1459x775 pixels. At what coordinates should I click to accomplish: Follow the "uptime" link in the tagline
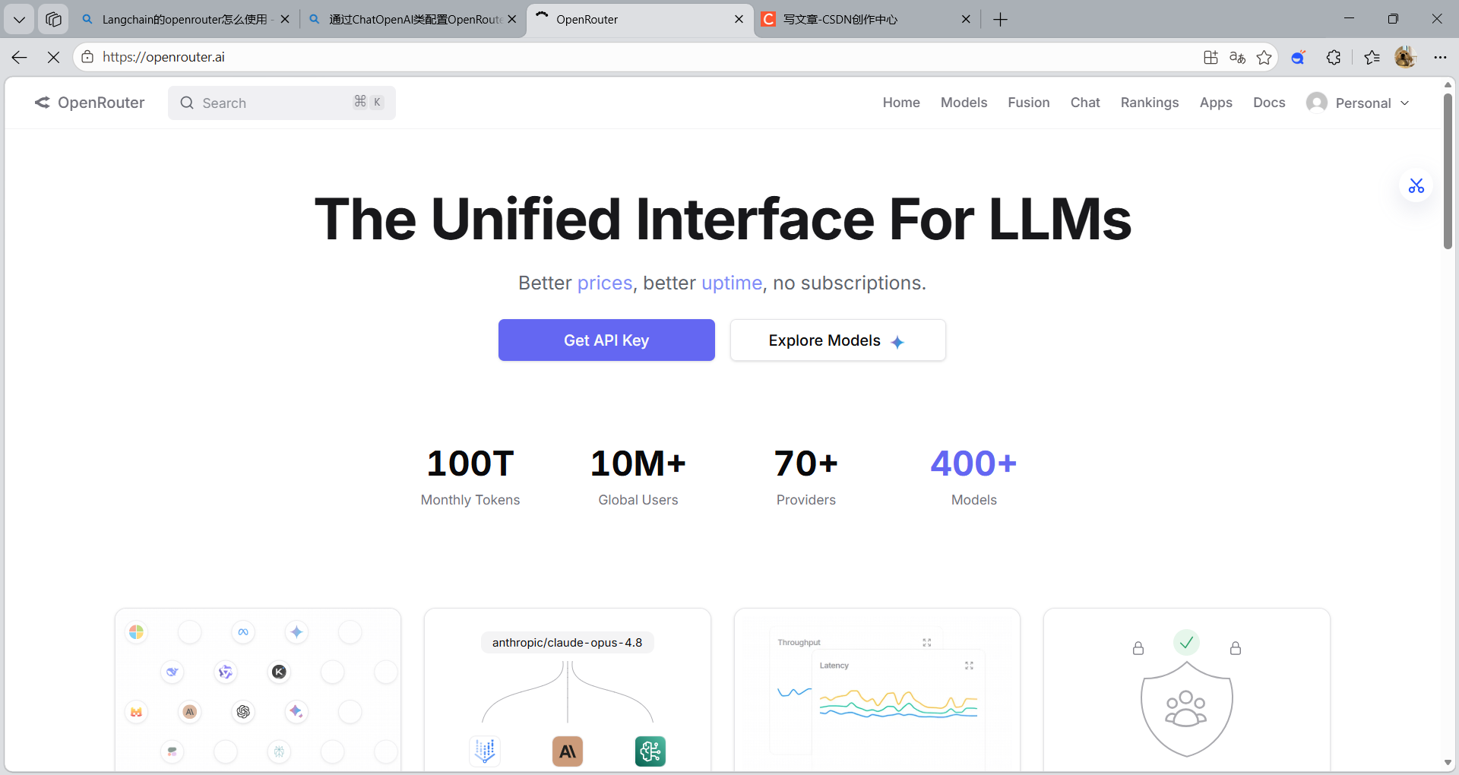(x=732, y=283)
